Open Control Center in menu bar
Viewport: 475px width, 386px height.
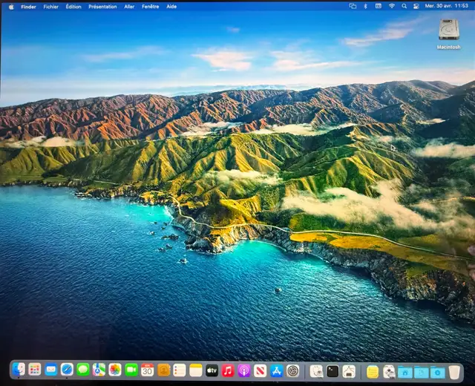416,6
